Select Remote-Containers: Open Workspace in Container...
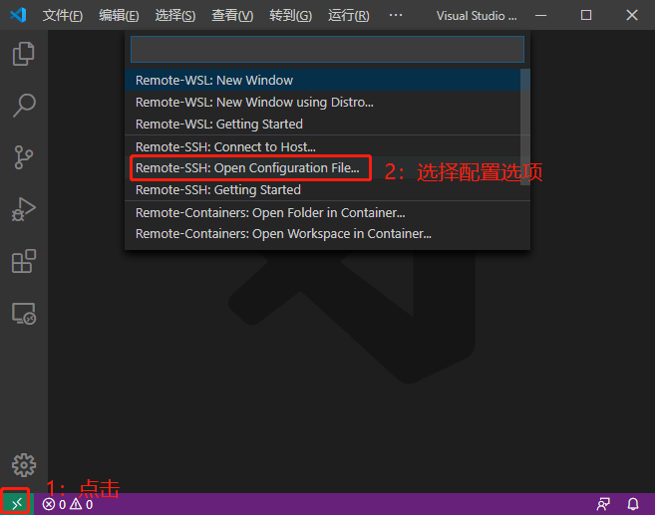 click(x=327, y=234)
